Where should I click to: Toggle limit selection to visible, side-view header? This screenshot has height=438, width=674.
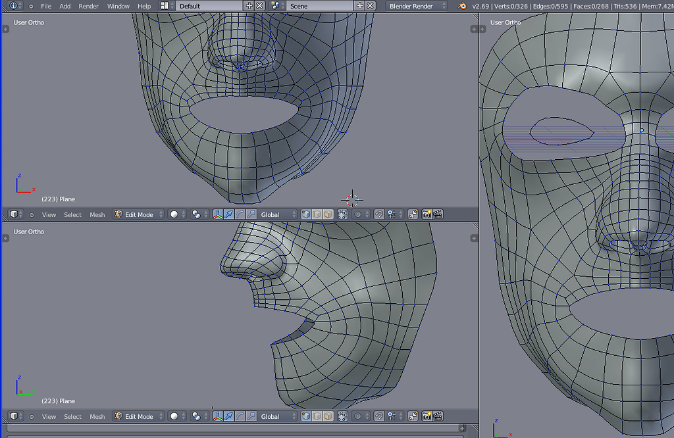(342, 416)
